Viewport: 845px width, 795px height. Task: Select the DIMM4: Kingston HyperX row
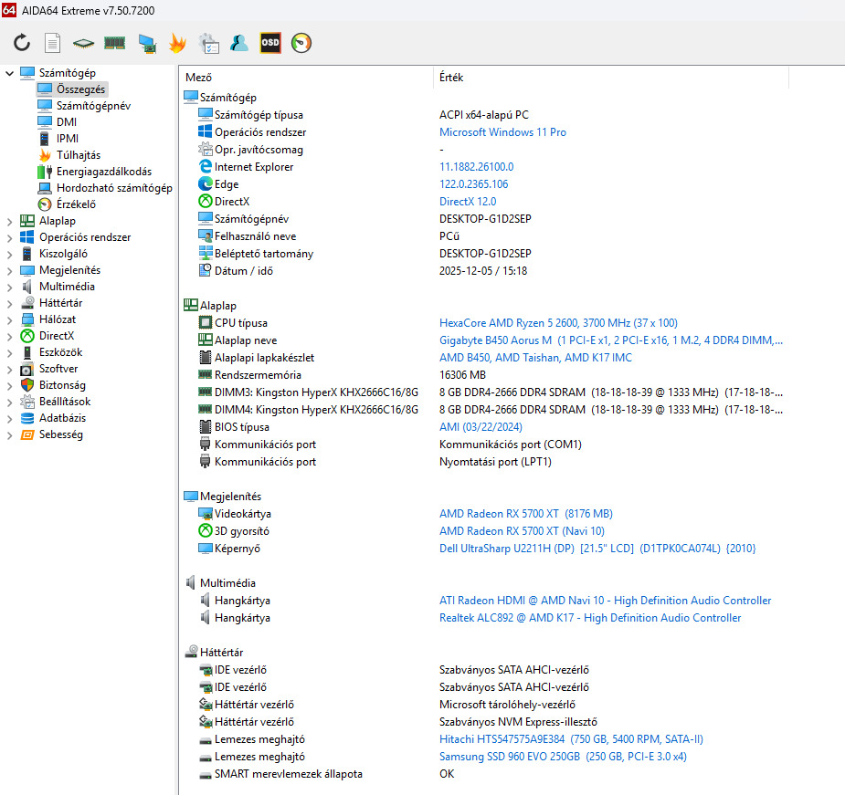click(485, 409)
